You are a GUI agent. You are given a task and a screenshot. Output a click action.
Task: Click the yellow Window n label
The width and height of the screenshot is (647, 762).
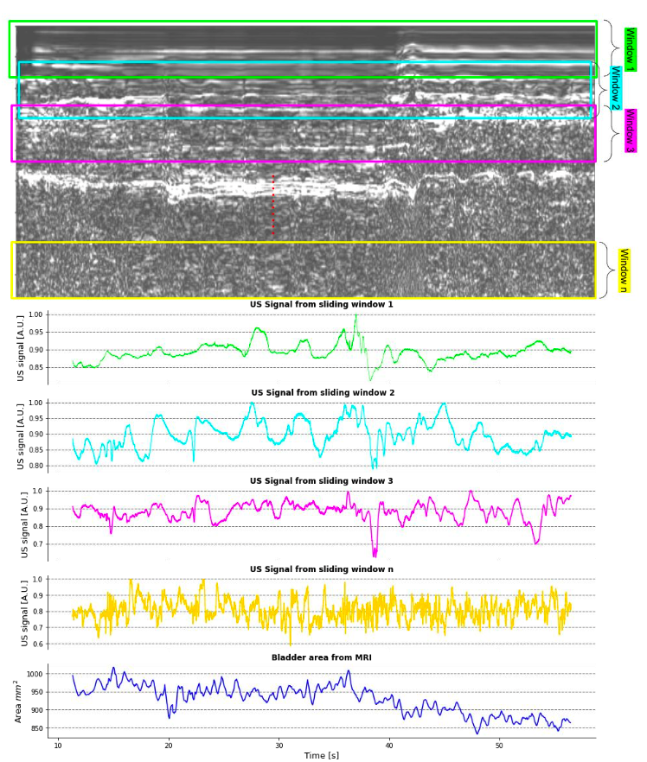(623, 270)
